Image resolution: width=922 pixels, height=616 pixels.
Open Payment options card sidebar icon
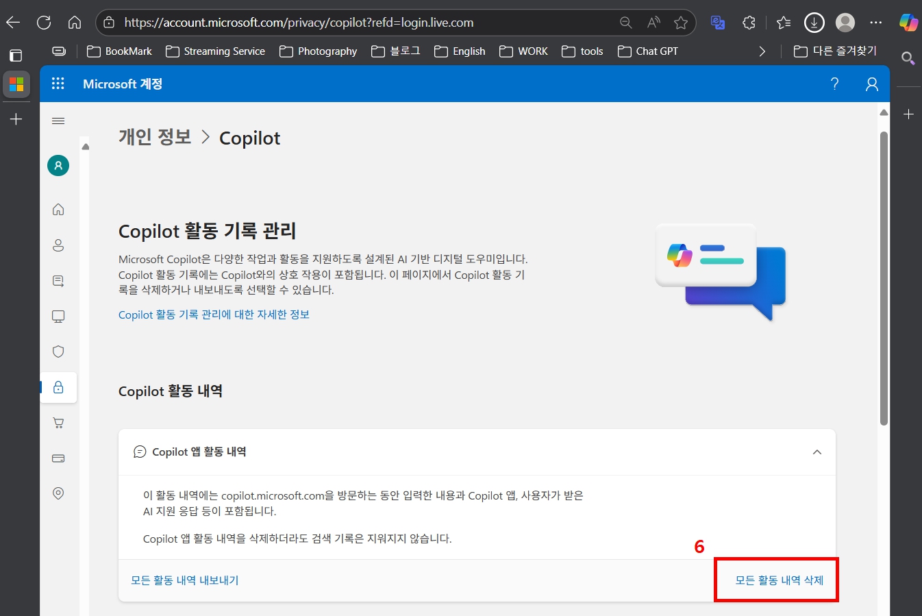(x=58, y=458)
